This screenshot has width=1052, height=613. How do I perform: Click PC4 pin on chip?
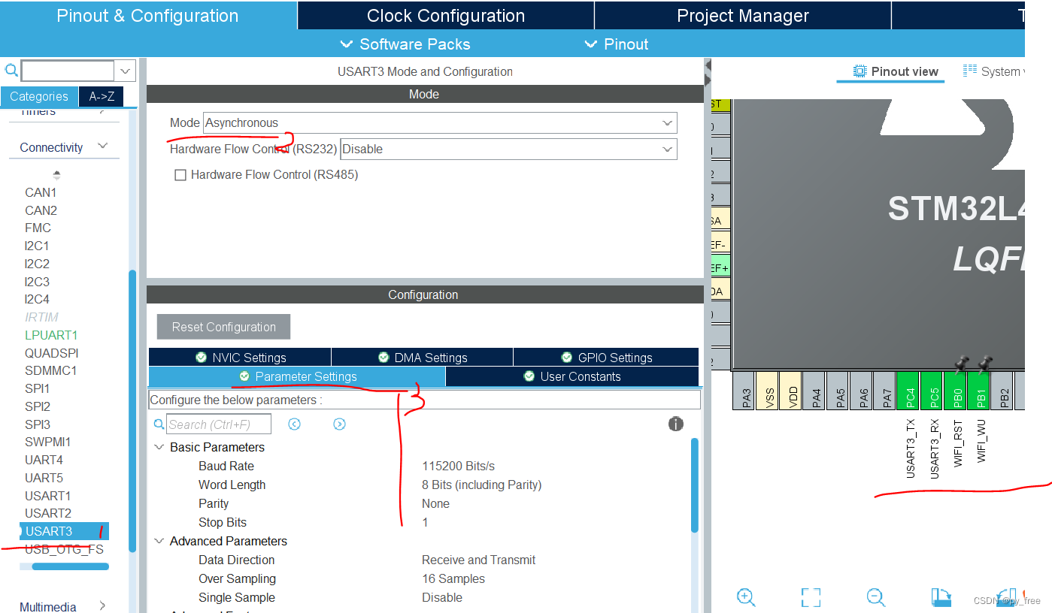(x=910, y=391)
